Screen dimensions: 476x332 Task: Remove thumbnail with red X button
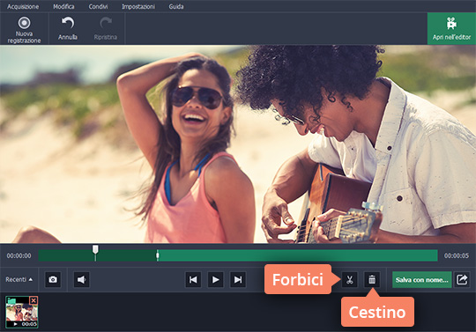pyautogui.click(x=33, y=300)
